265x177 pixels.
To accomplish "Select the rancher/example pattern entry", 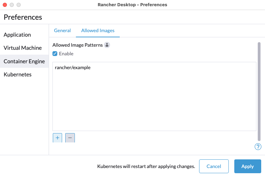I will [x=73, y=68].
